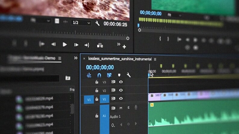Hide track V1 output with eye icon

pos(121,99)
